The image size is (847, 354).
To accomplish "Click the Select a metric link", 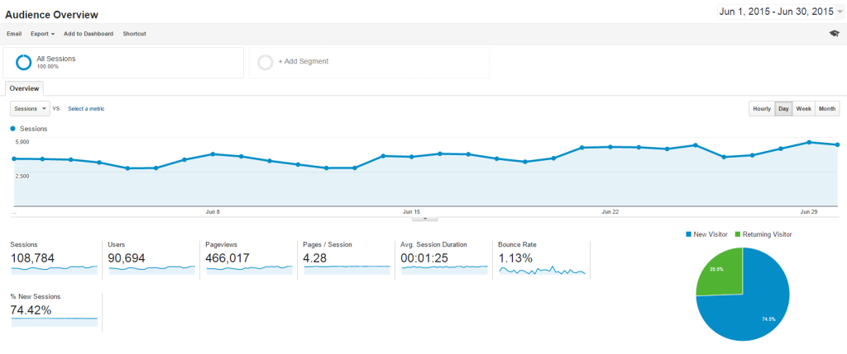I will point(86,109).
